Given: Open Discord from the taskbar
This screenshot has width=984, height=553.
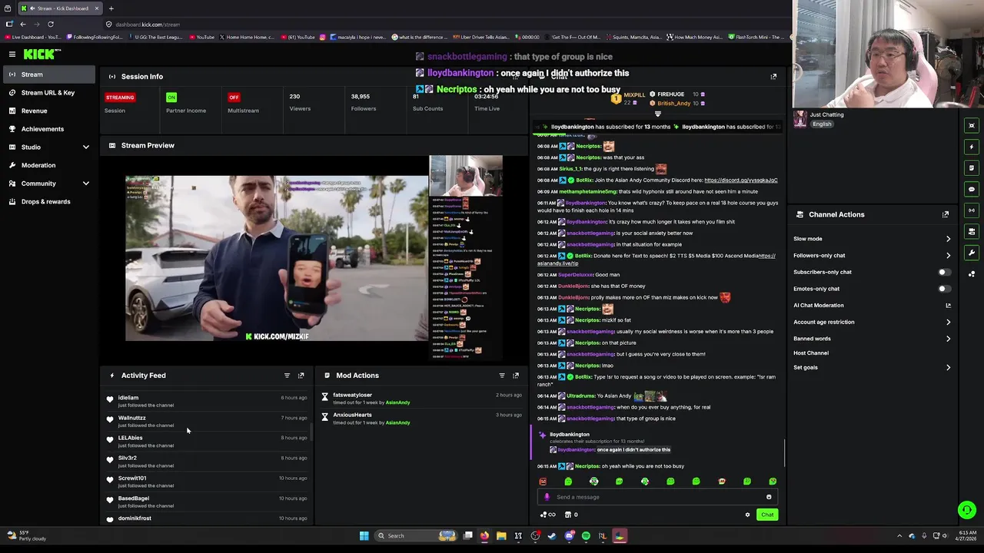Looking at the screenshot, I should click(x=569, y=536).
